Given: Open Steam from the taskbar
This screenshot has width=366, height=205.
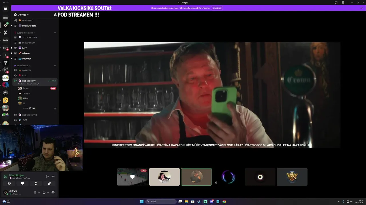Looking at the screenshot, I should (199, 202).
